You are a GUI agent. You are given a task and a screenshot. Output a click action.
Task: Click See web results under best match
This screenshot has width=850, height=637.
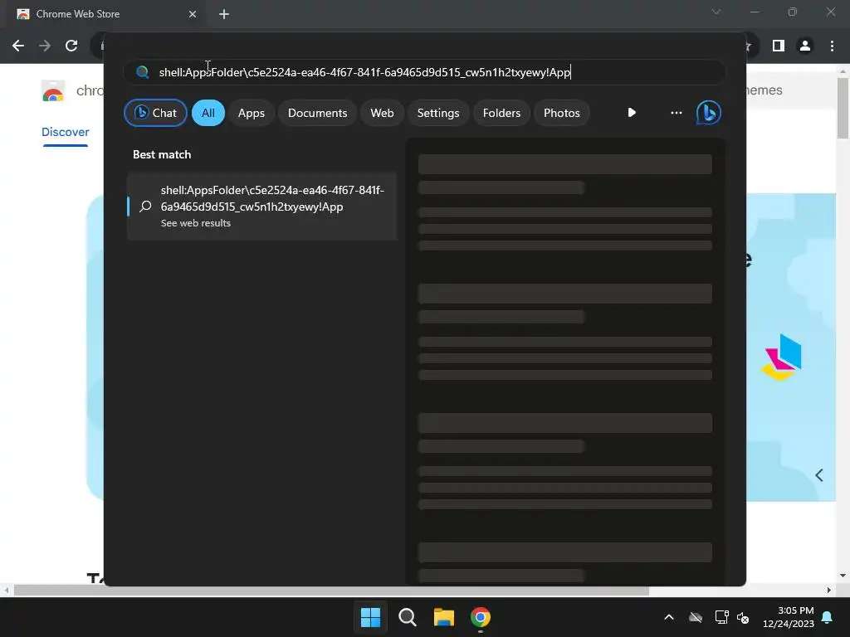coord(196,223)
